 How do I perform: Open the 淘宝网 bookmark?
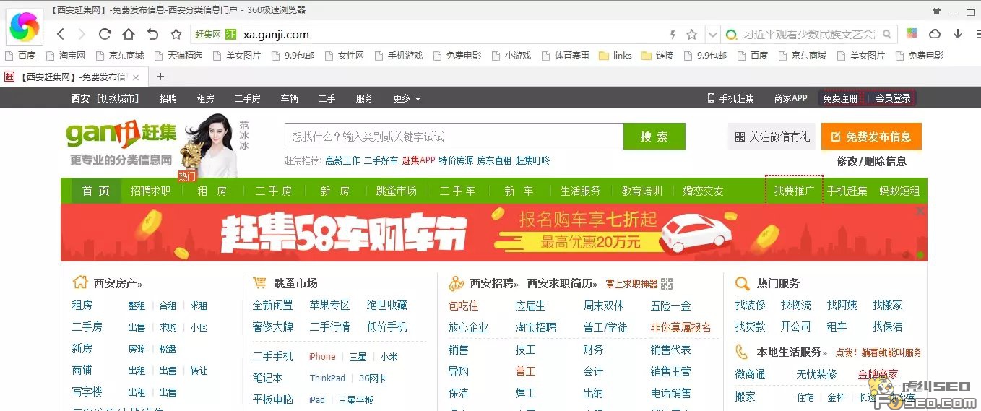point(65,55)
